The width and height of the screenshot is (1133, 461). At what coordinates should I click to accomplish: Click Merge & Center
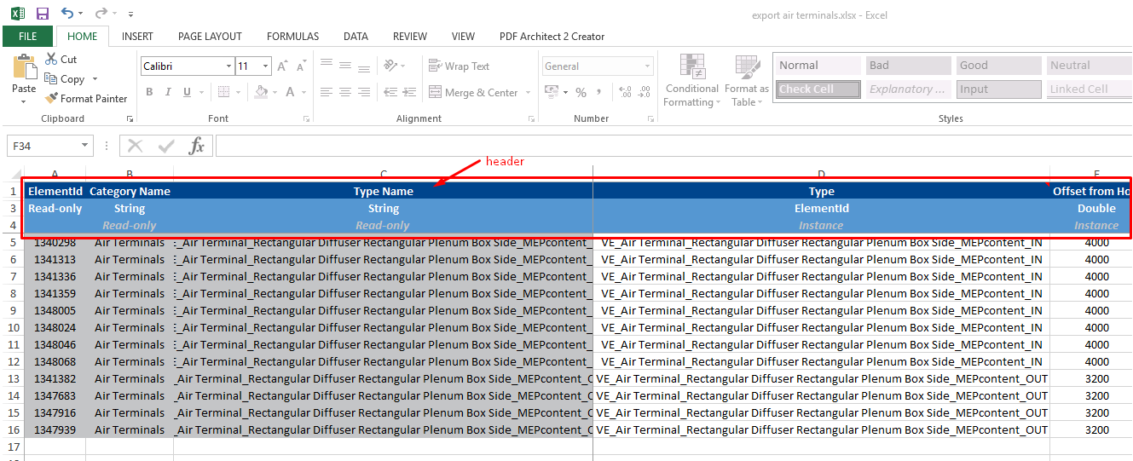473,92
